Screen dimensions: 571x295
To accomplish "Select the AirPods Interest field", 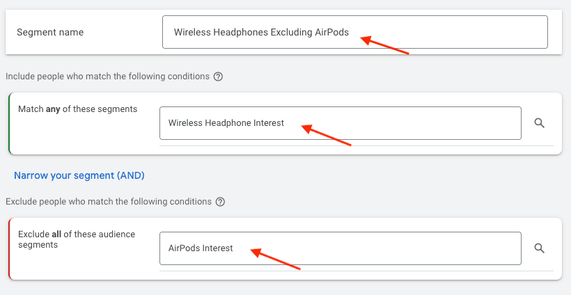I will pyautogui.click(x=340, y=248).
